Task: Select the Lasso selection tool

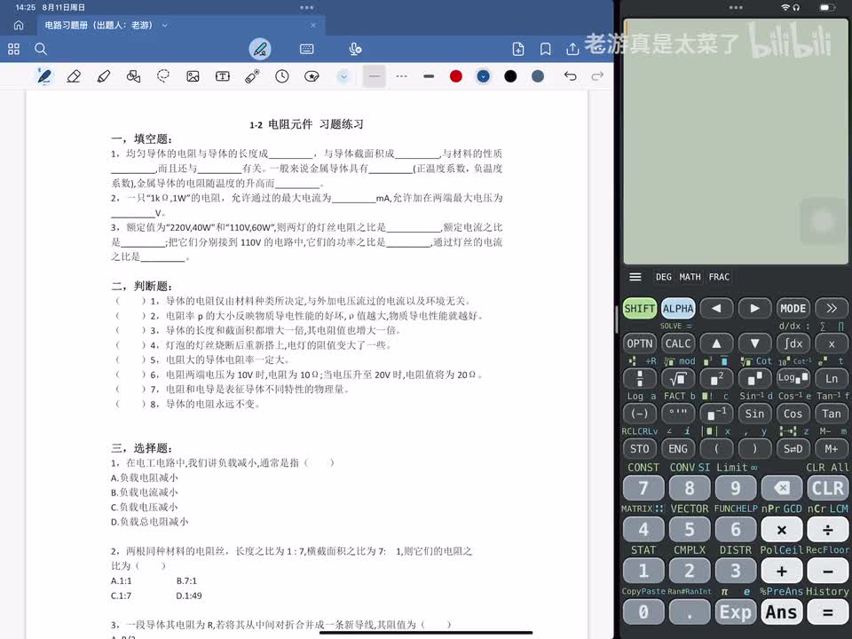Action: (163, 76)
